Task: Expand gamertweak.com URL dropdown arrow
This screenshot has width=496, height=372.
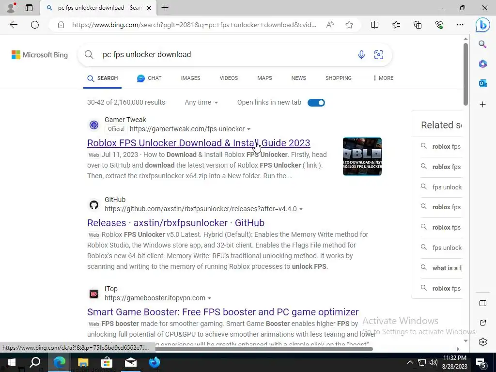Action: tap(248, 129)
